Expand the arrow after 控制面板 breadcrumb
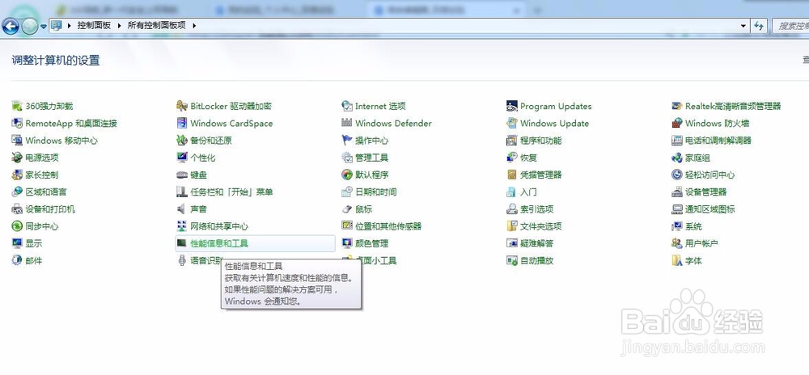Image resolution: width=809 pixels, height=375 pixels. click(119, 25)
